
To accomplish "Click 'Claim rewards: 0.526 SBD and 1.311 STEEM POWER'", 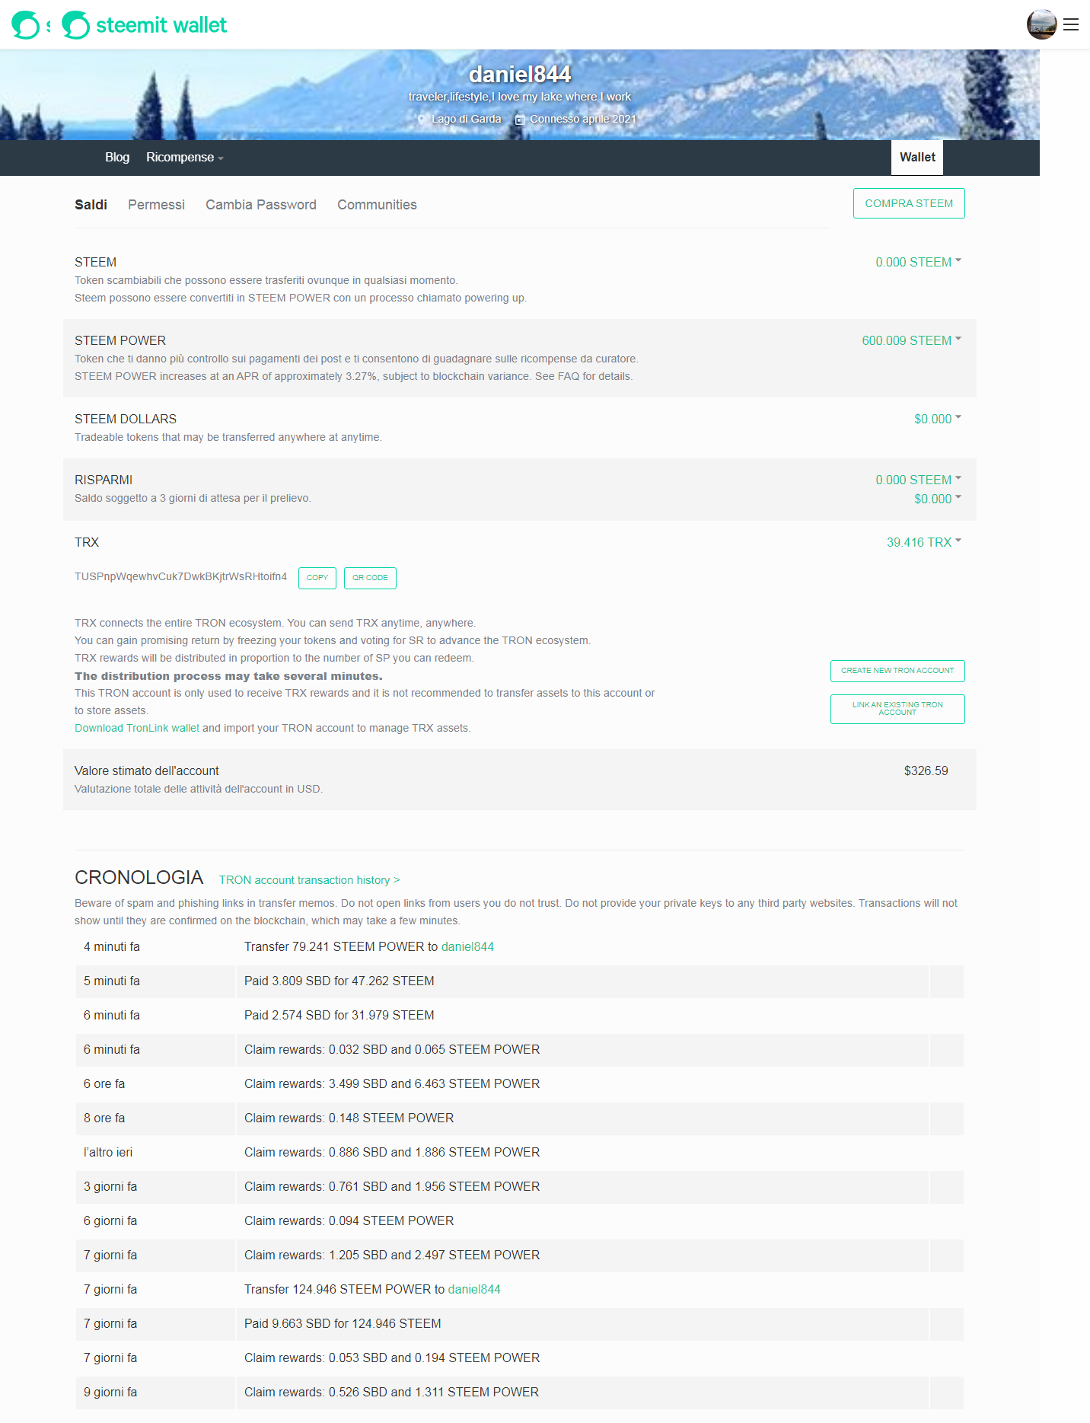I will click(x=391, y=1392).
